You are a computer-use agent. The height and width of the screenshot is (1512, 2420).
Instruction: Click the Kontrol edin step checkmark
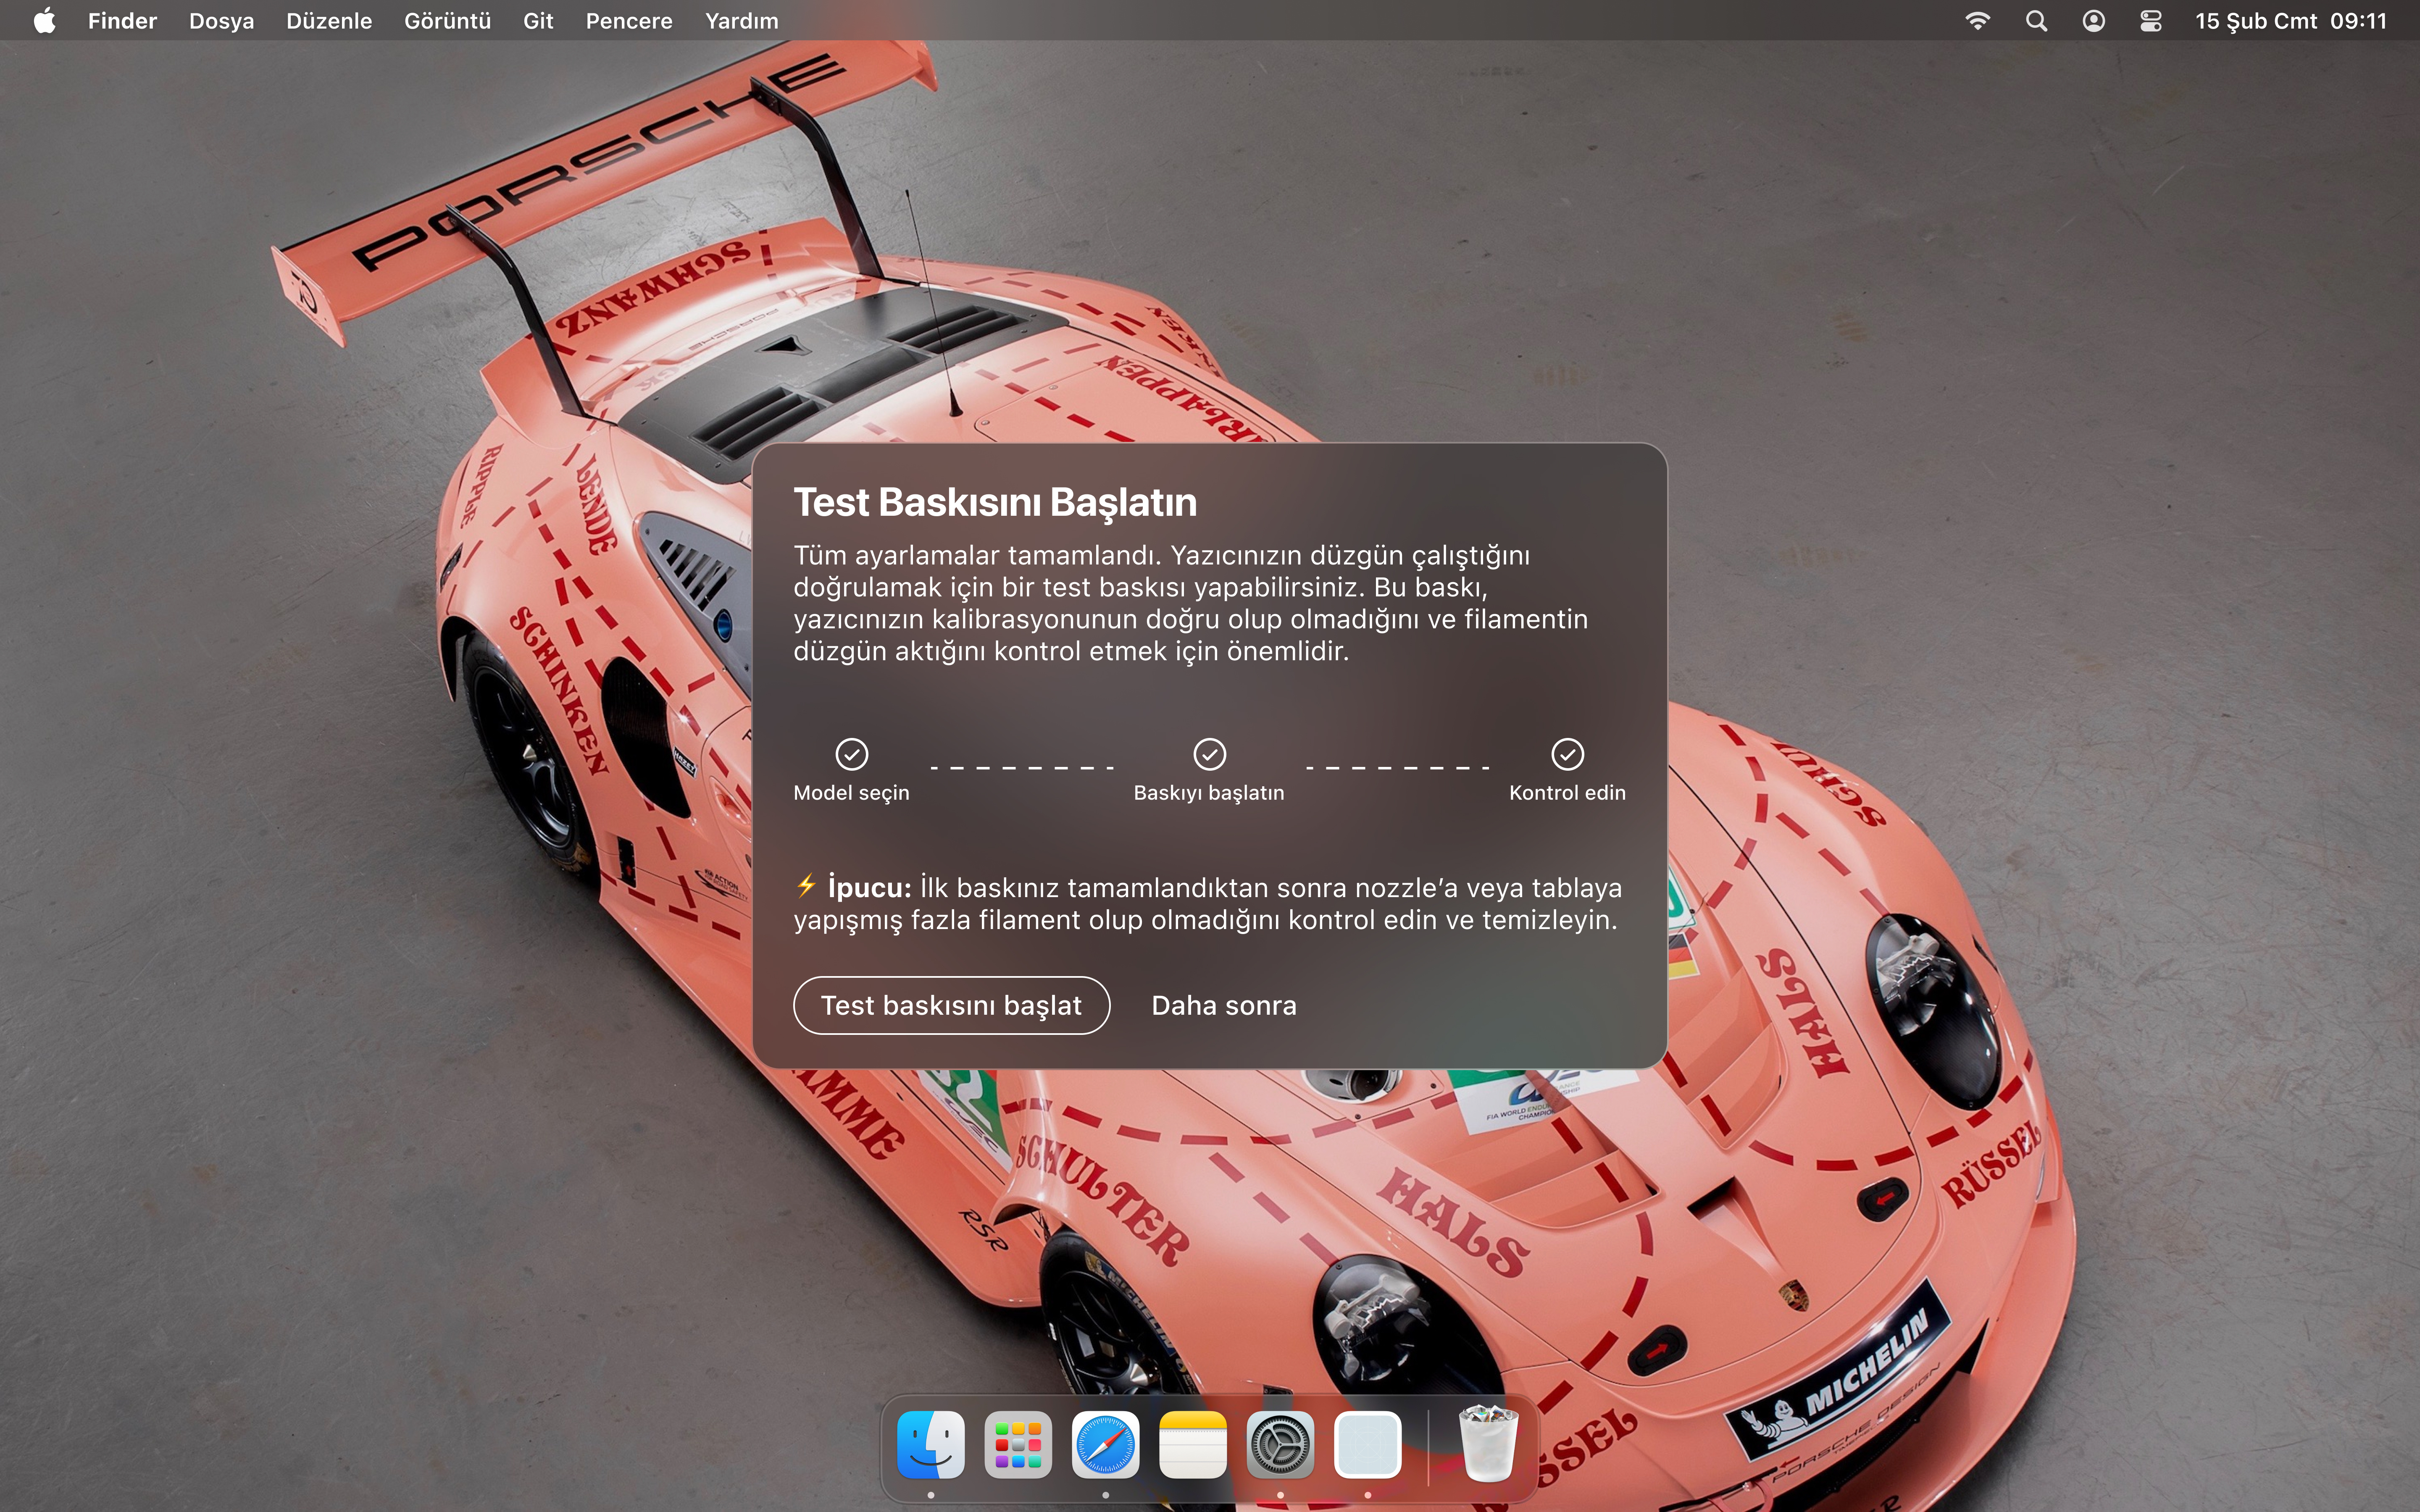point(1567,754)
